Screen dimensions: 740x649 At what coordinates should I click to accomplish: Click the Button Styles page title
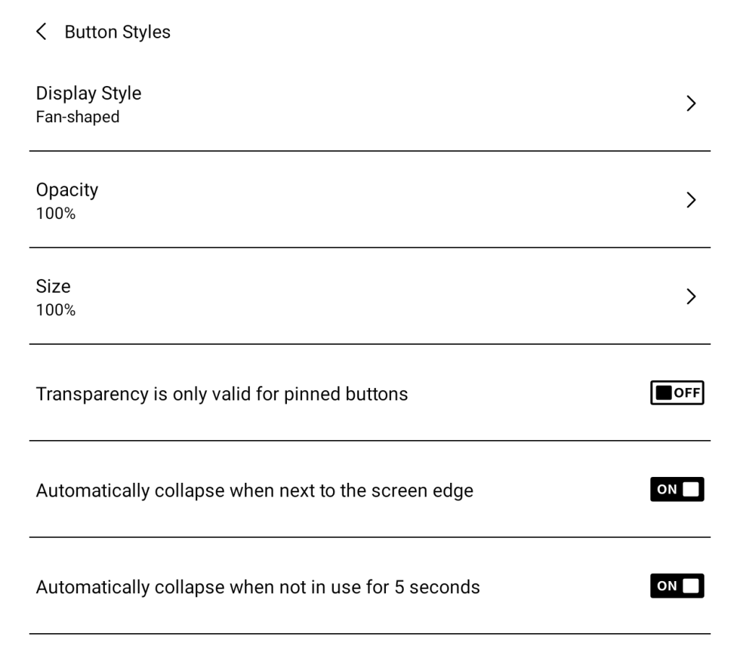117,32
